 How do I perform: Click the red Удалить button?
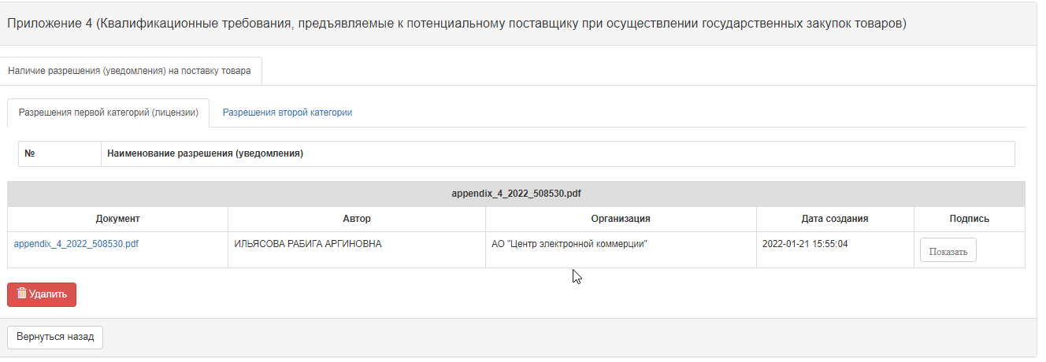pyautogui.click(x=42, y=294)
